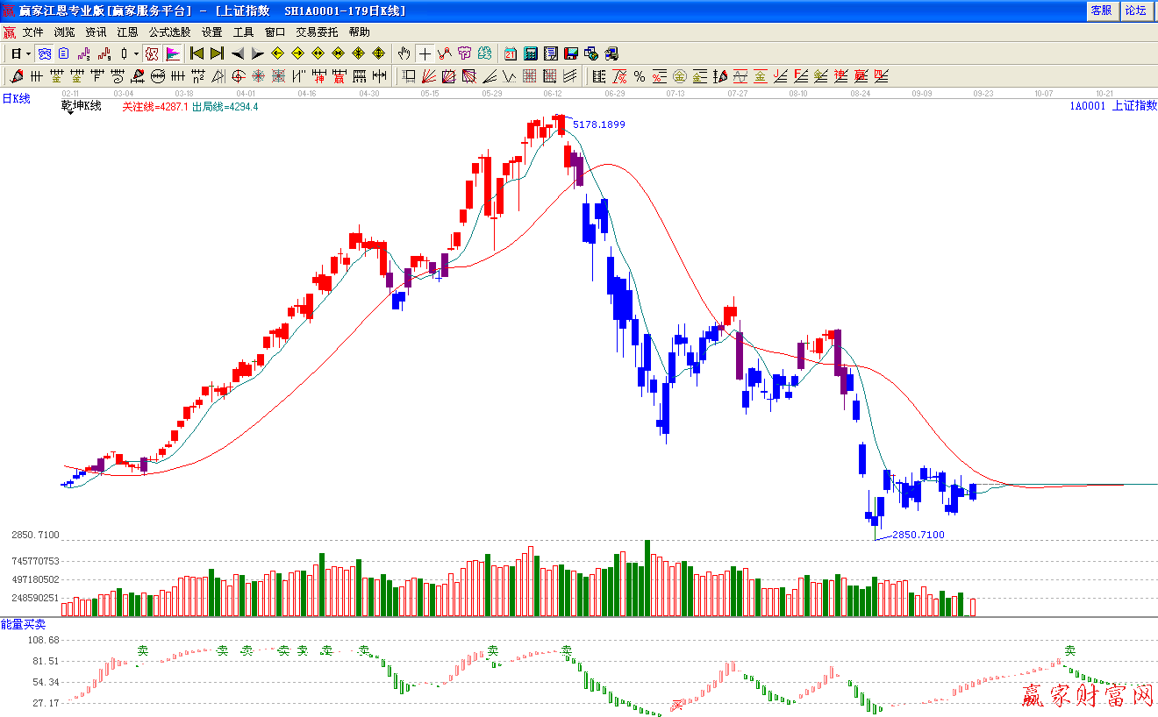The image size is (1158, 717).
Task: Toggle the red pattern icon beside flag
Action: [x=152, y=53]
